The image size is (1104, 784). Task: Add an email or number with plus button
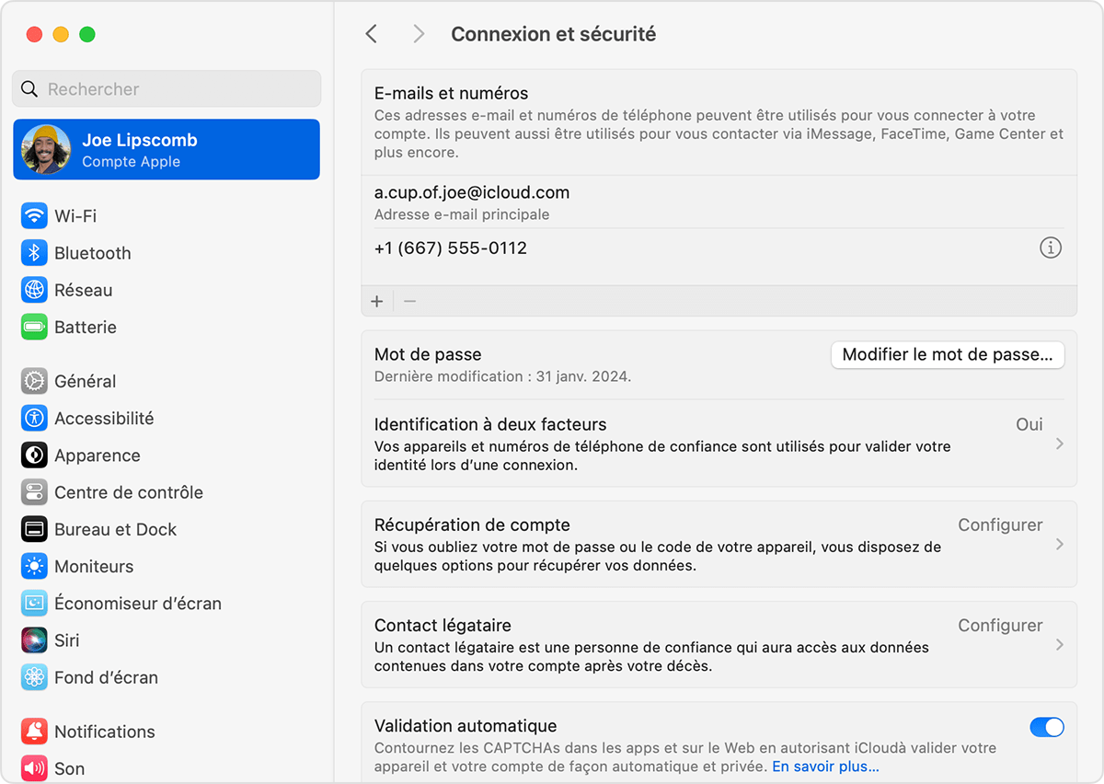(x=376, y=301)
